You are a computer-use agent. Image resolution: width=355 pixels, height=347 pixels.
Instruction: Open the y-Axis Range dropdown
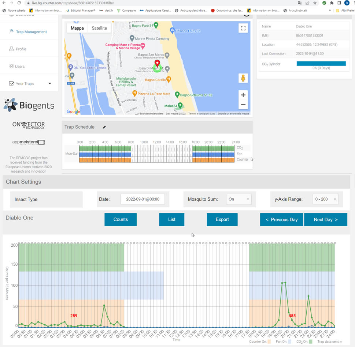(325, 199)
